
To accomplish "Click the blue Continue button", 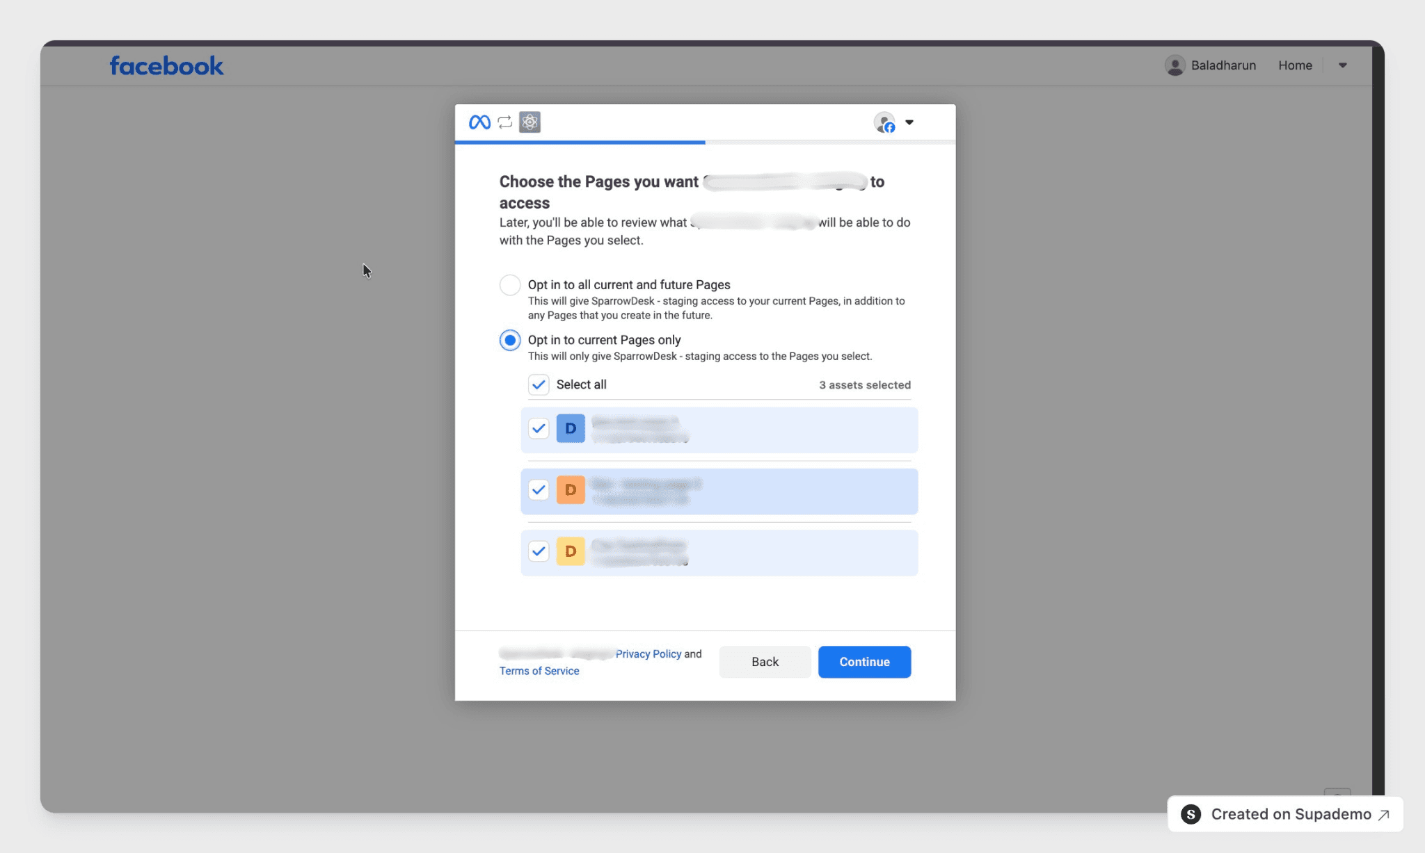I will pyautogui.click(x=864, y=662).
